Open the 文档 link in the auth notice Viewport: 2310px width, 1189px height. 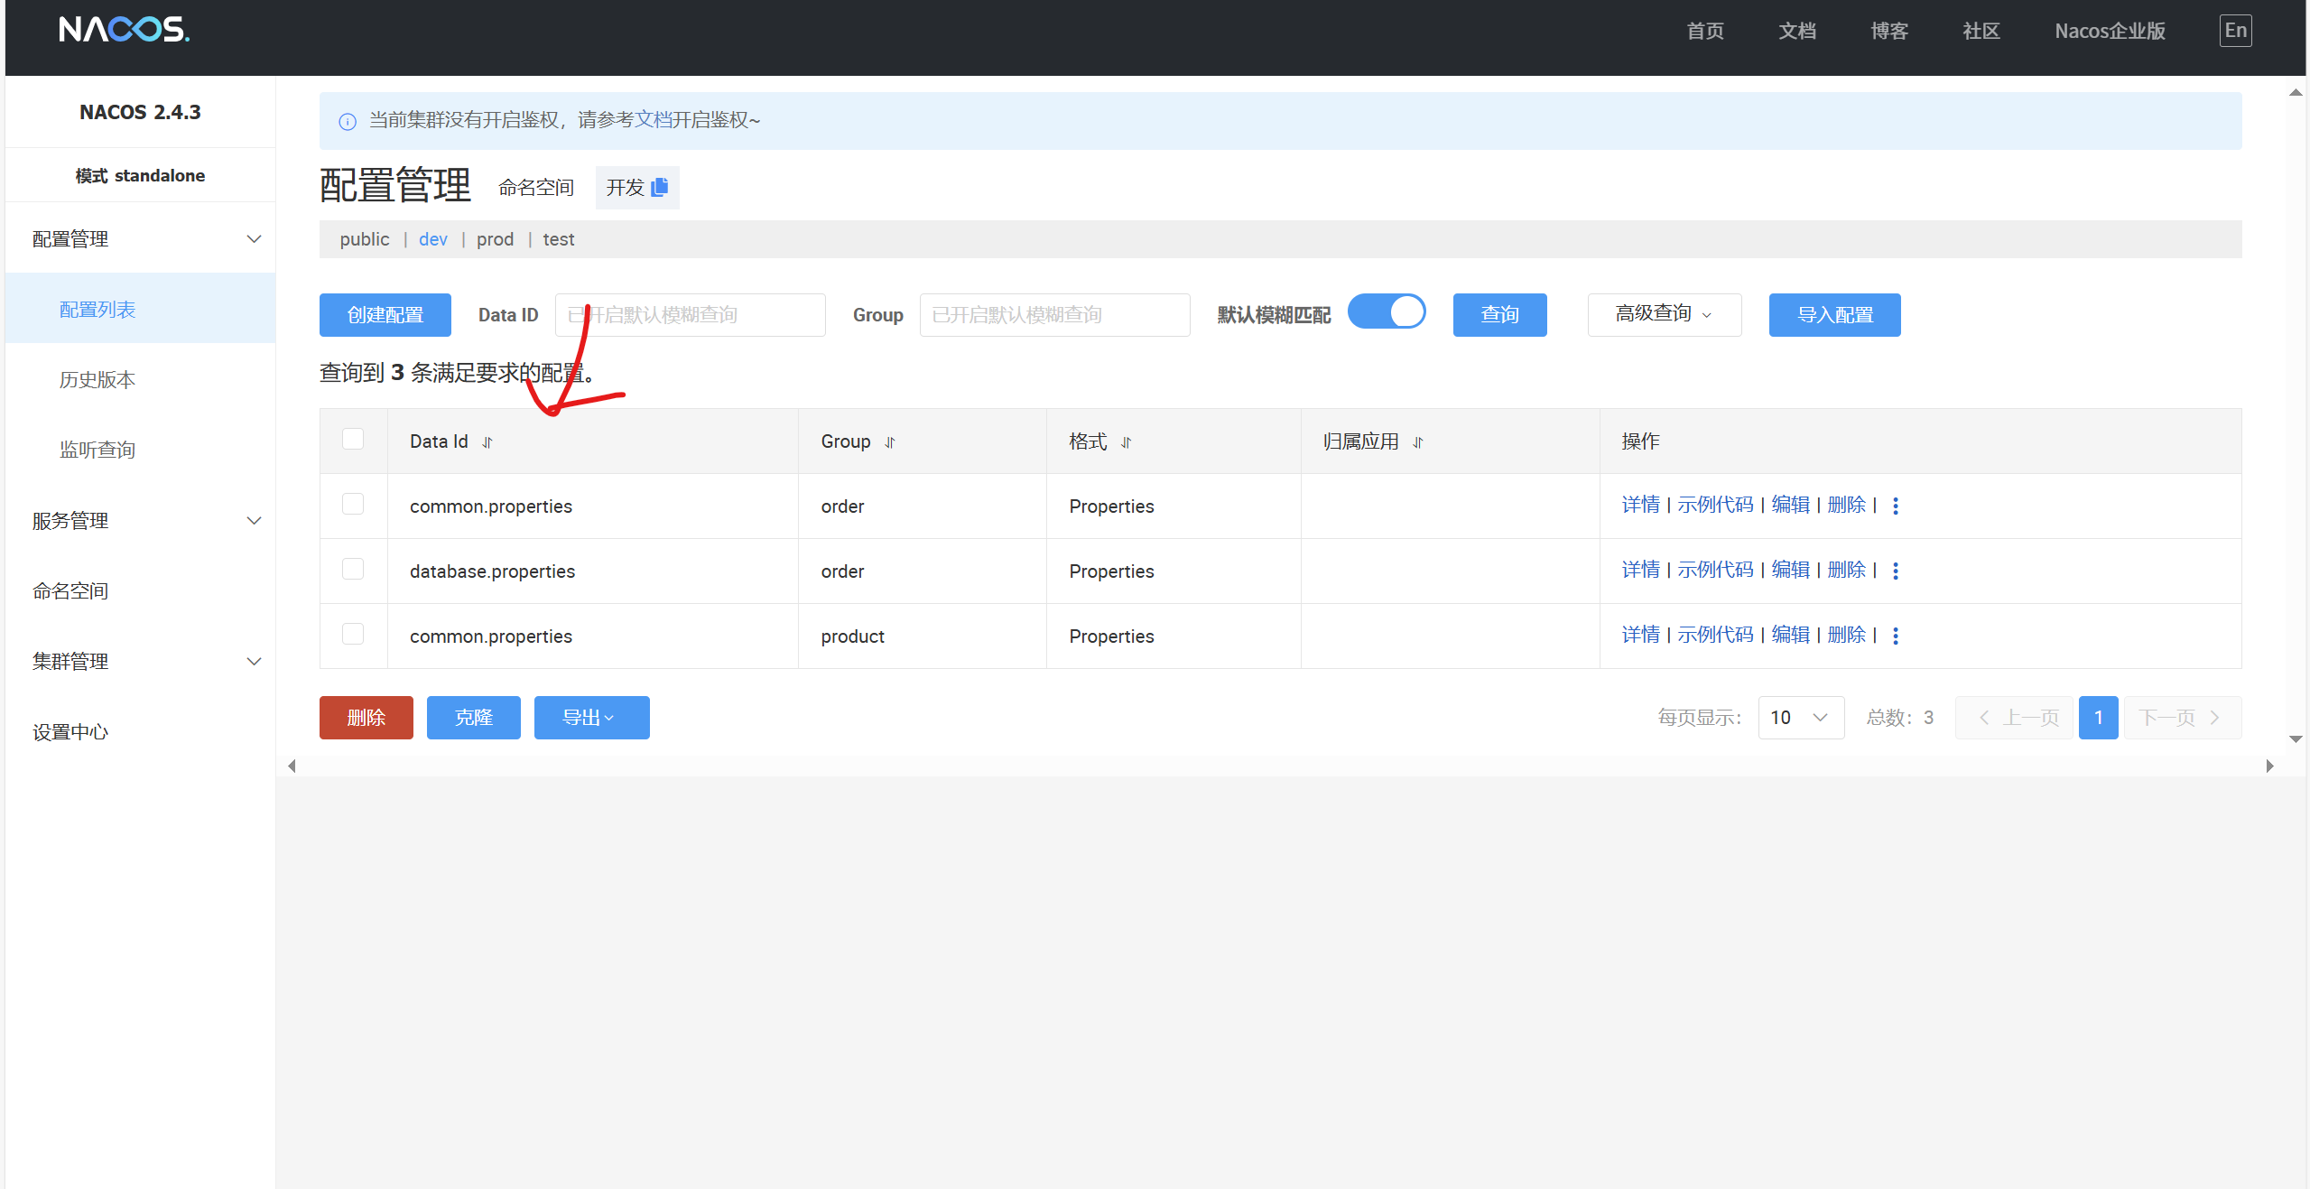pos(653,120)
